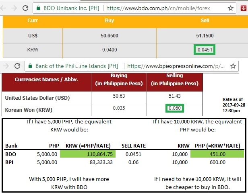Click reload icon in BDO browser bar
This screenshot has height=195, width=248.
pyautogui.click(x=25, y=8)
